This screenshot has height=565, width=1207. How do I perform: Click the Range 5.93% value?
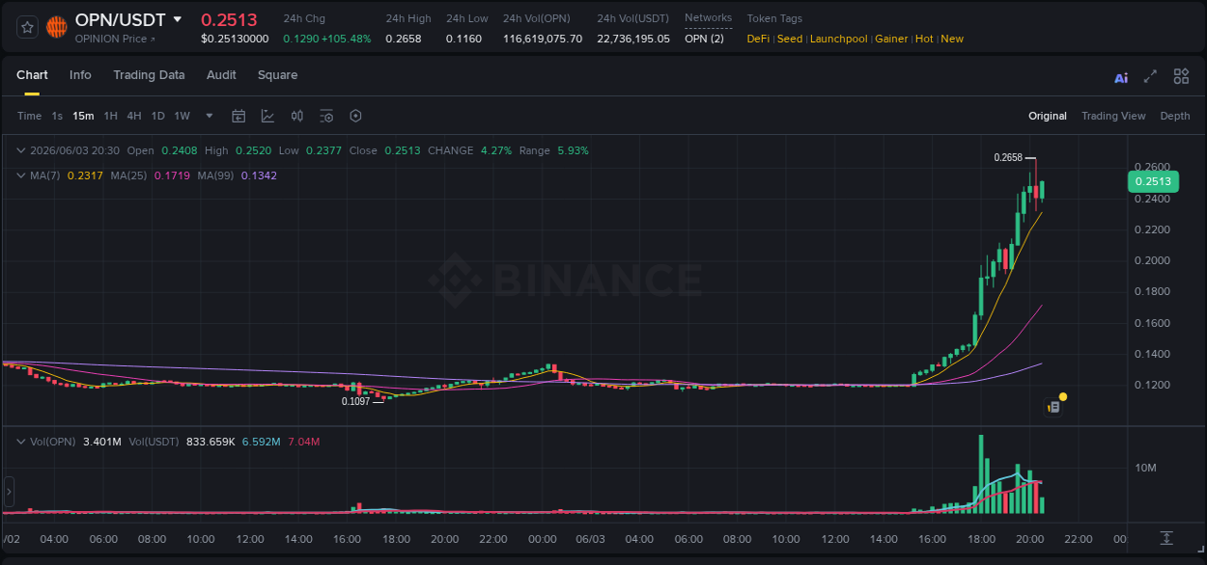(x=573, y=150)
